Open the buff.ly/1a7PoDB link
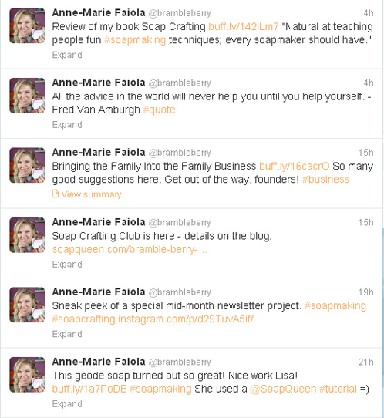 [x=89, y=389]
